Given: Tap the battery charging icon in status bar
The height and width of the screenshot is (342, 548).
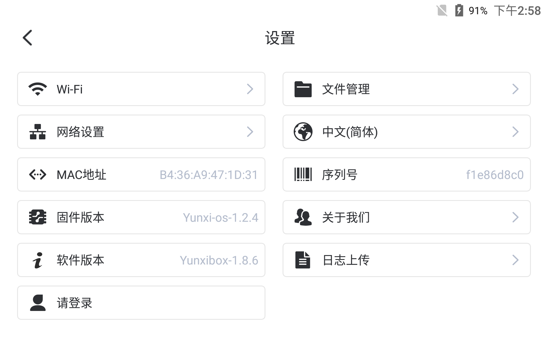Looking at the screenshot, I should pos(459,11).
